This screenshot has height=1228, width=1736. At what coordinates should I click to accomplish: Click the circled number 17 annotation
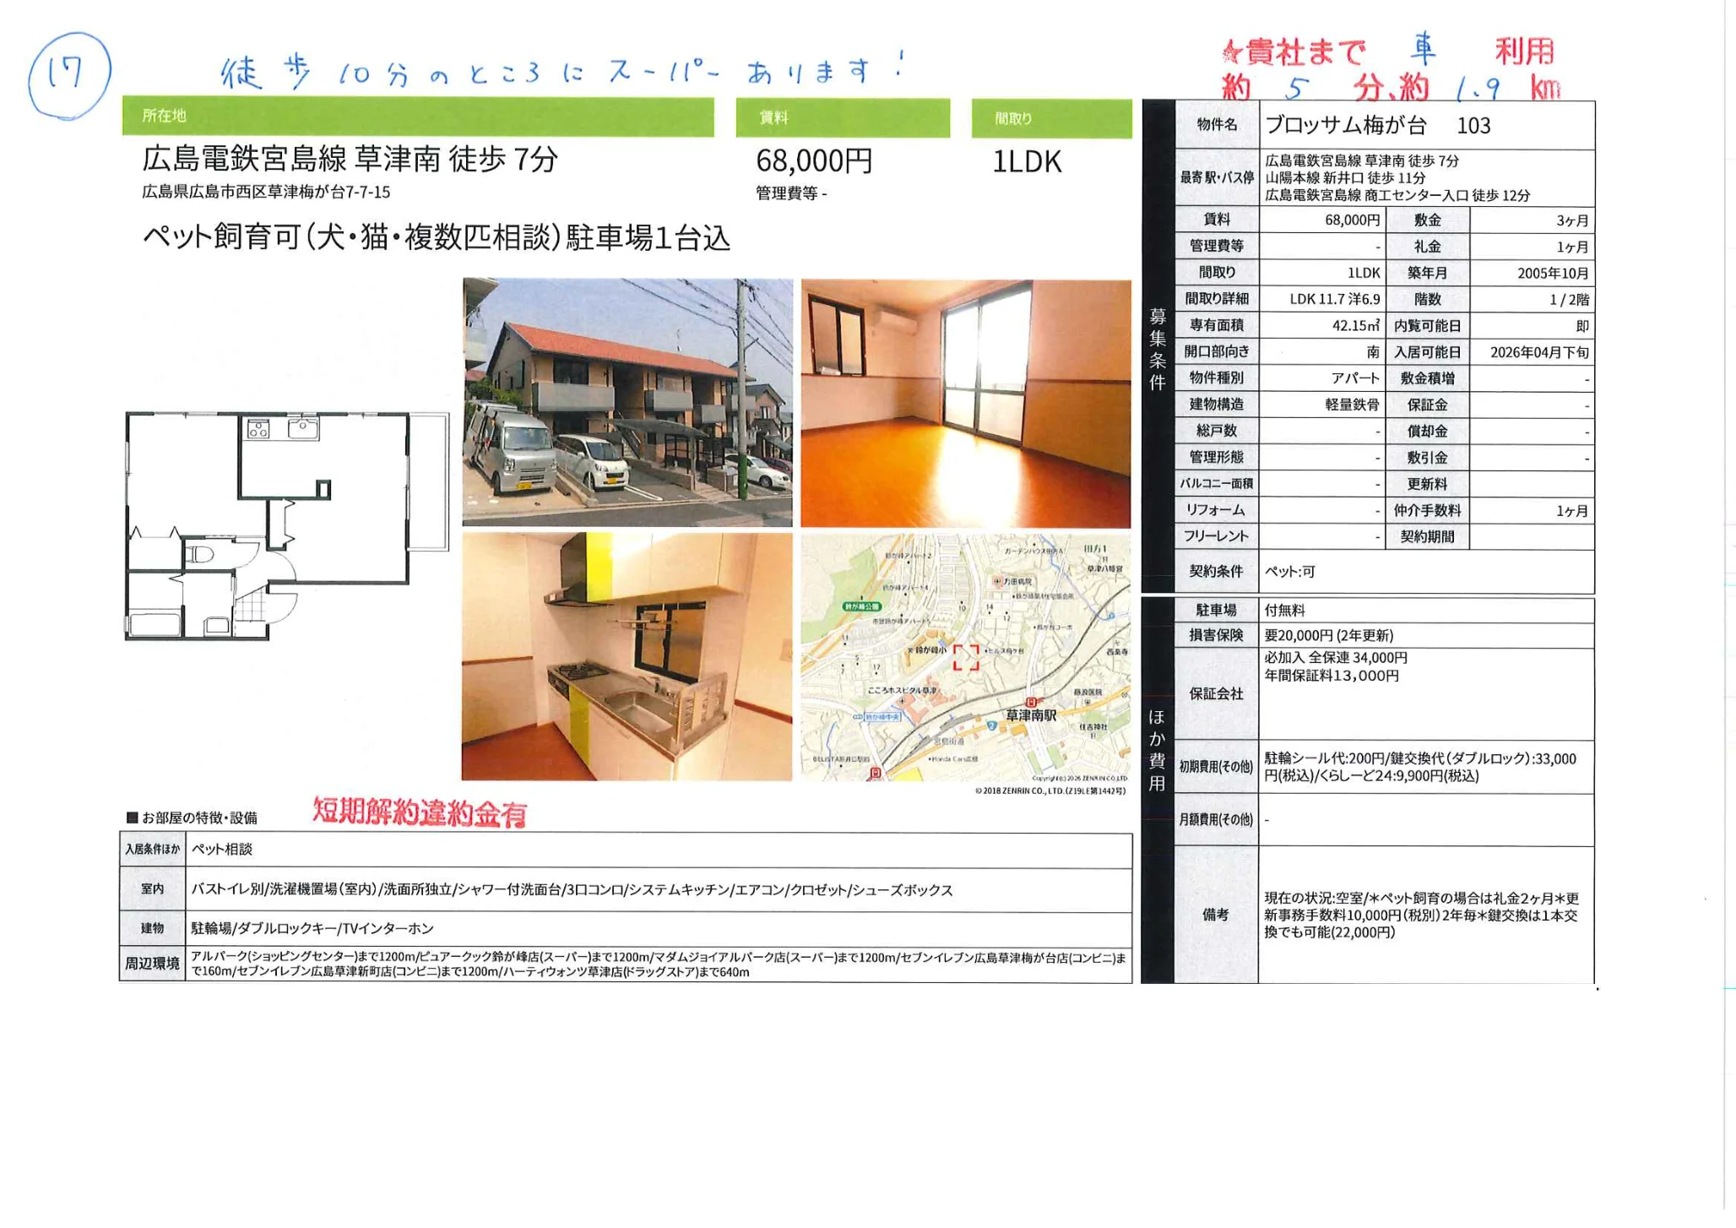[68, 74]
